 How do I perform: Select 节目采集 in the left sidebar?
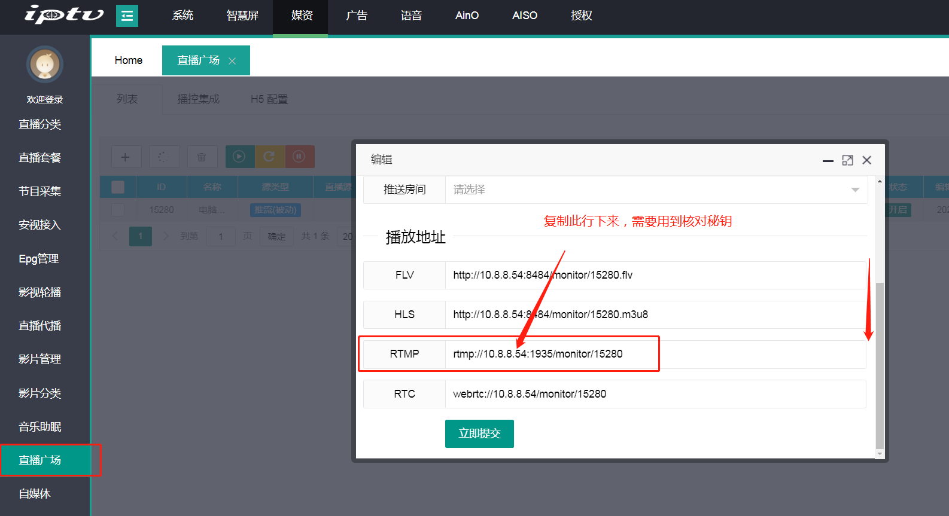40,191
